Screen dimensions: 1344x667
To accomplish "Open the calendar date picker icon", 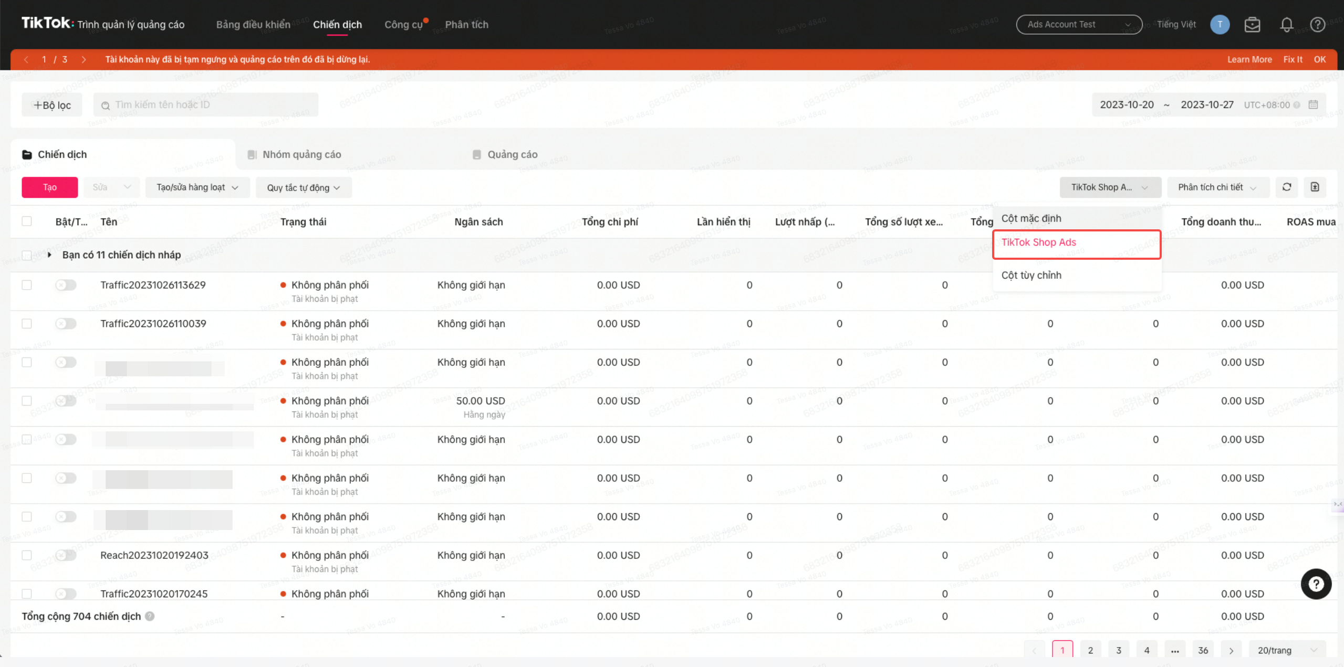I will [1313, 105].
